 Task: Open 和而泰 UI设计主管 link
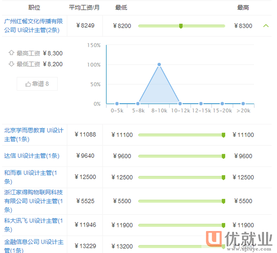(31, 177)
